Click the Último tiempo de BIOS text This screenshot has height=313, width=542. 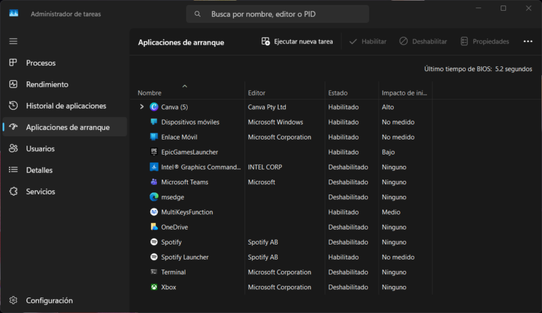tap(478, 69)
